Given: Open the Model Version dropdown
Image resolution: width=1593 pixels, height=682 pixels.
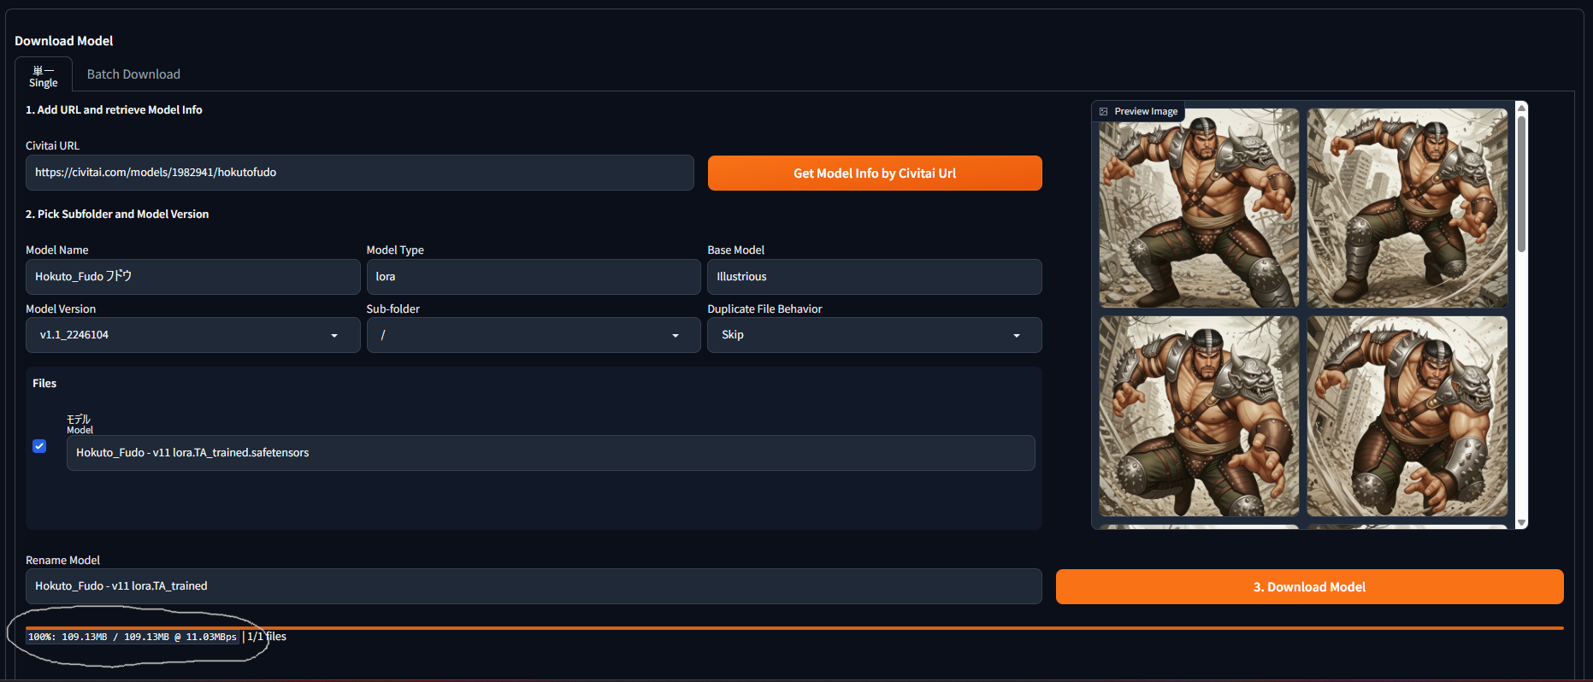Looking at the screenshot, I should tap(192, 335).
